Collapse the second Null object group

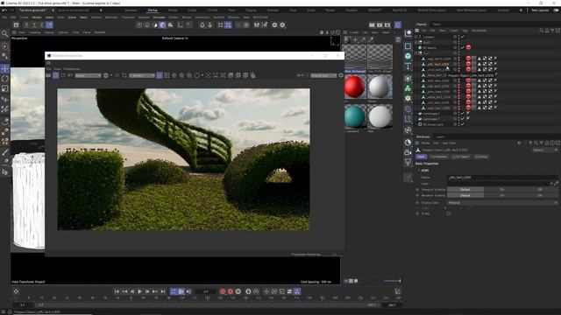(x=416, y=52)
